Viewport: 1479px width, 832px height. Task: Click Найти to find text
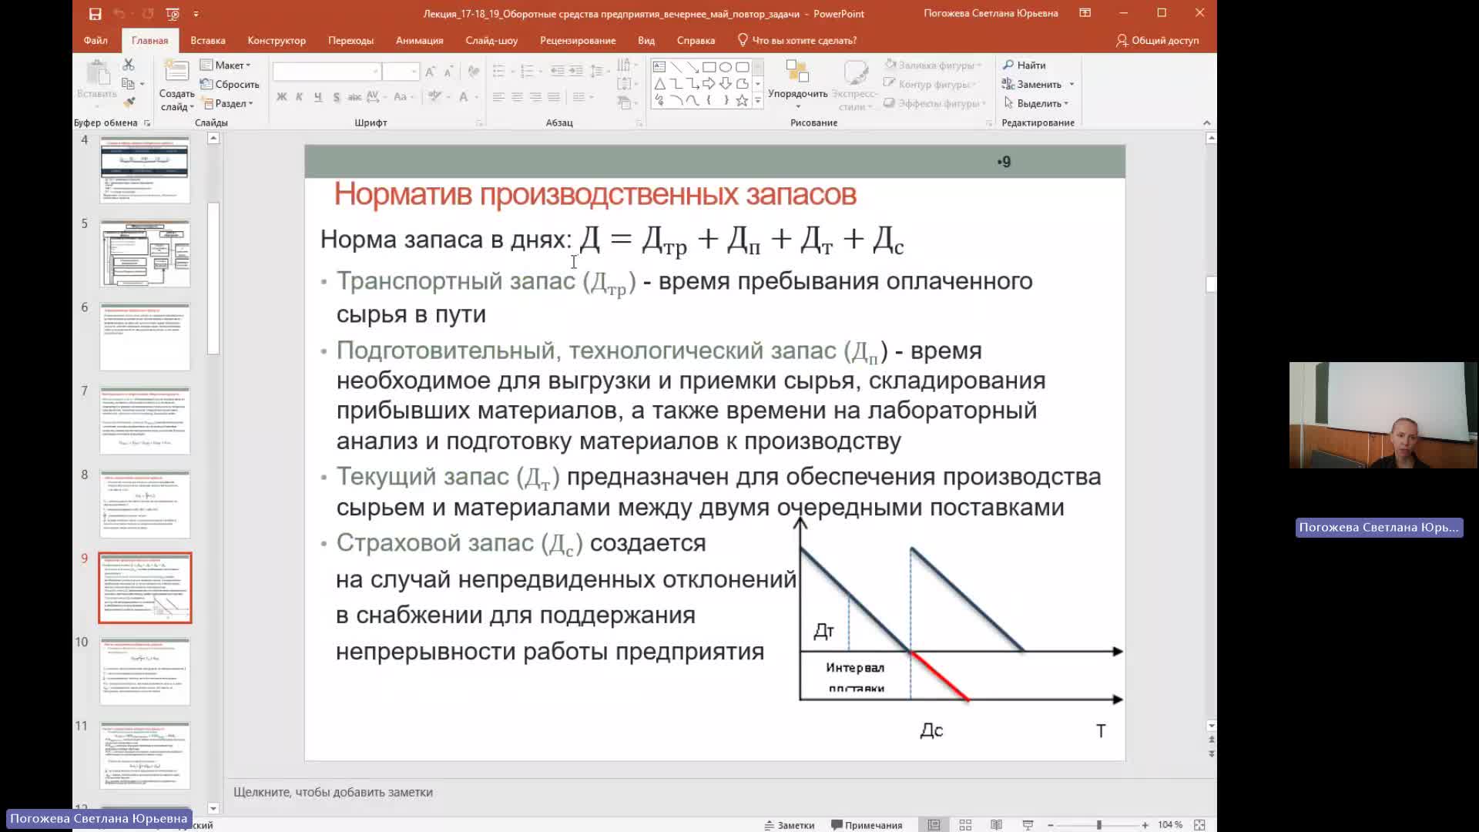(1025, 65)
